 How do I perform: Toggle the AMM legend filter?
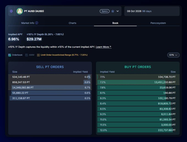[x=30, y=55]
